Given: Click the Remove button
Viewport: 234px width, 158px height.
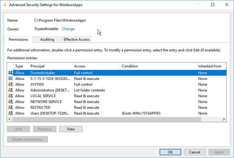Looking at the screenshot, I should 45,129.
